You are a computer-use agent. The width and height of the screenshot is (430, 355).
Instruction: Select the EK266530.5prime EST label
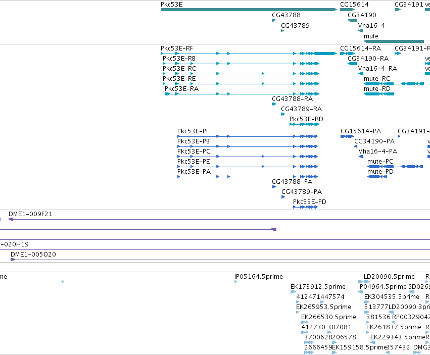coord(328,317)
